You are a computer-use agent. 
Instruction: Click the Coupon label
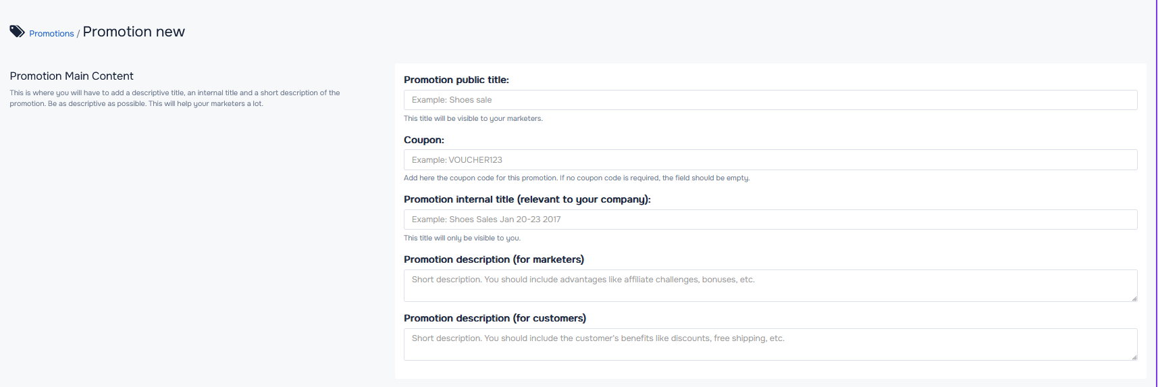pos(424,140)
